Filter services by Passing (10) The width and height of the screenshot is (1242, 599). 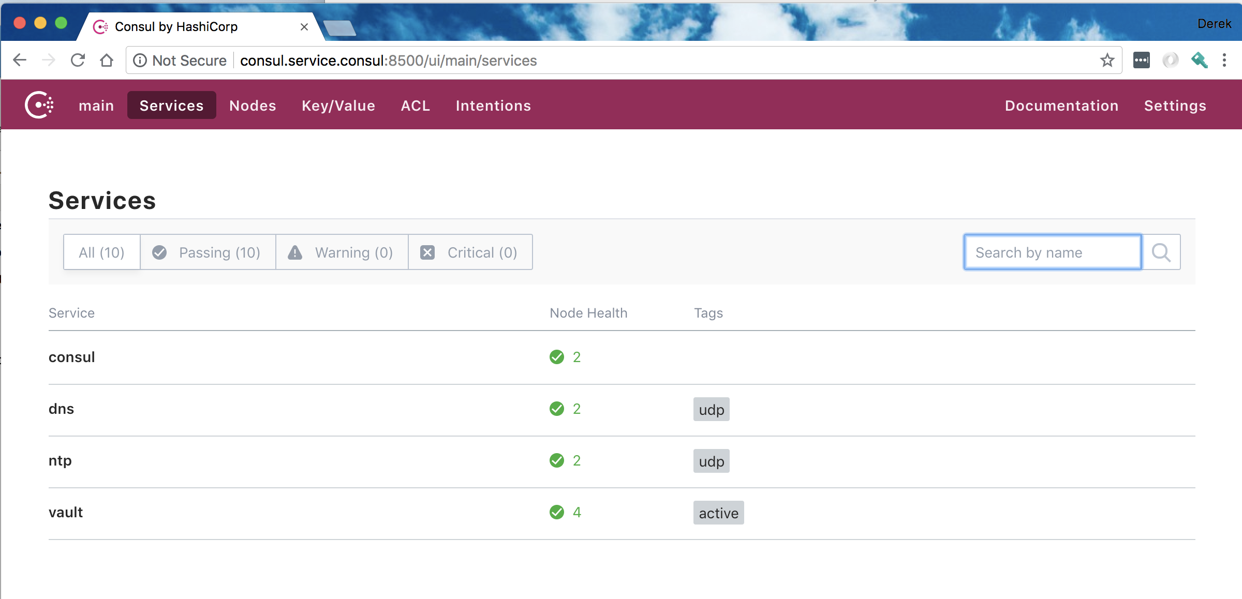208,252
